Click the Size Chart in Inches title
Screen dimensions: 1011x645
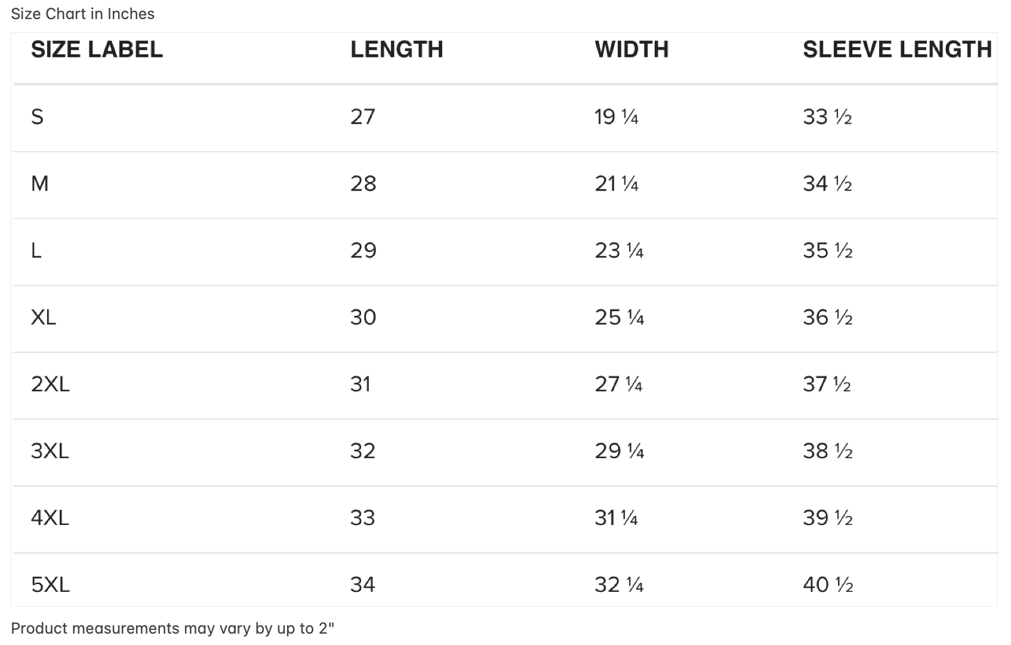point(83,14)
